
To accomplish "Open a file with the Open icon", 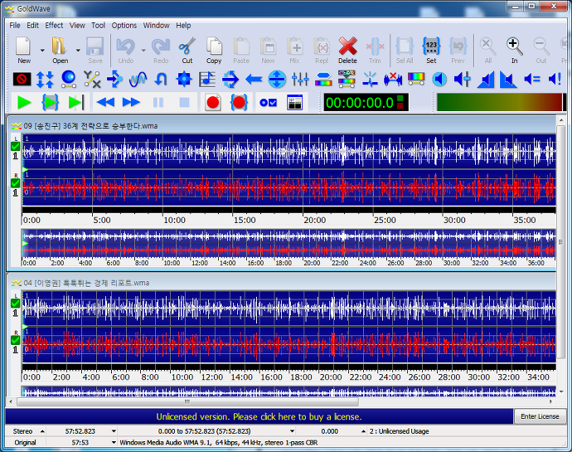I will (x=60, y=50).
